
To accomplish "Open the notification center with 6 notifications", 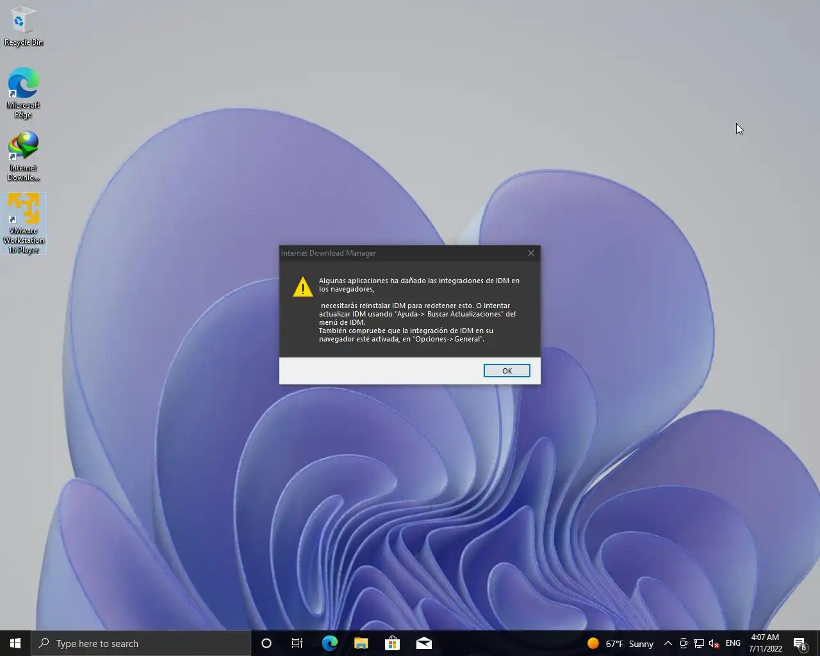I will 800,643.
